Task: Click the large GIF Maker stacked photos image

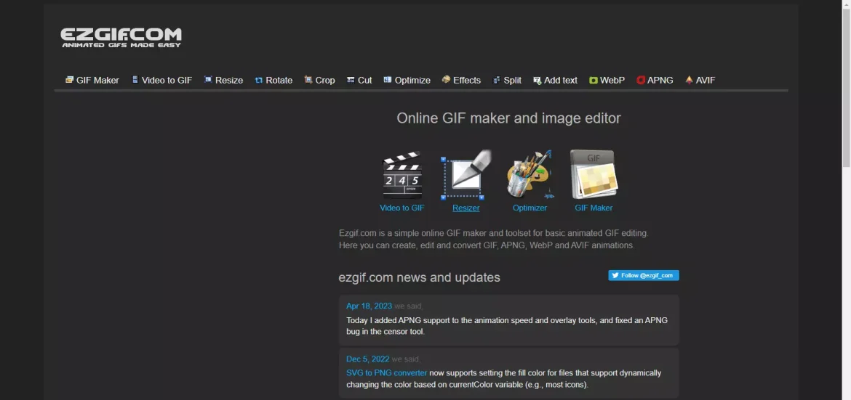Action: click(594, 175)
